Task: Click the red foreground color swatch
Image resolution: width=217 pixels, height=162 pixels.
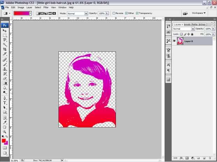Action: click(4, 141)
